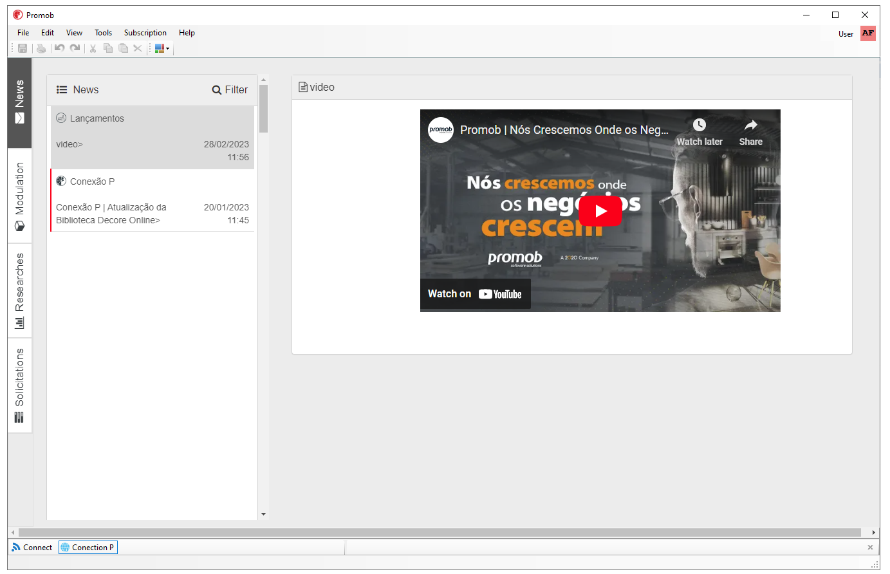Screen dimensions: 890x574
Task: Click the horizontal scrollbar's right arrow
Action: [874, 533]
